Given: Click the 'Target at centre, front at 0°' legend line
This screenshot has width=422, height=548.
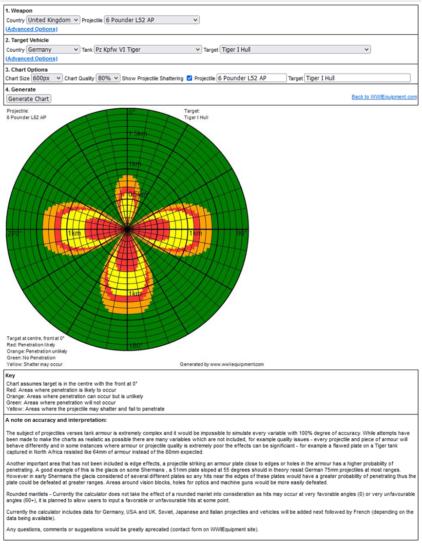Looking at the screenshot, I should tap(36, 338).
